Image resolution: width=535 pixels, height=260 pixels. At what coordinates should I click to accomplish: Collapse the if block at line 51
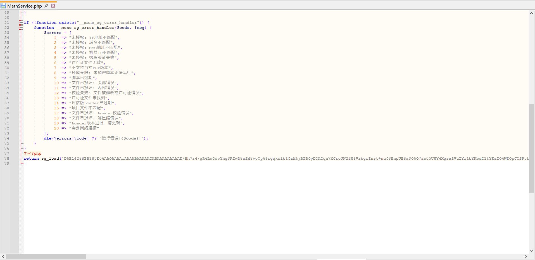(21, 23)
